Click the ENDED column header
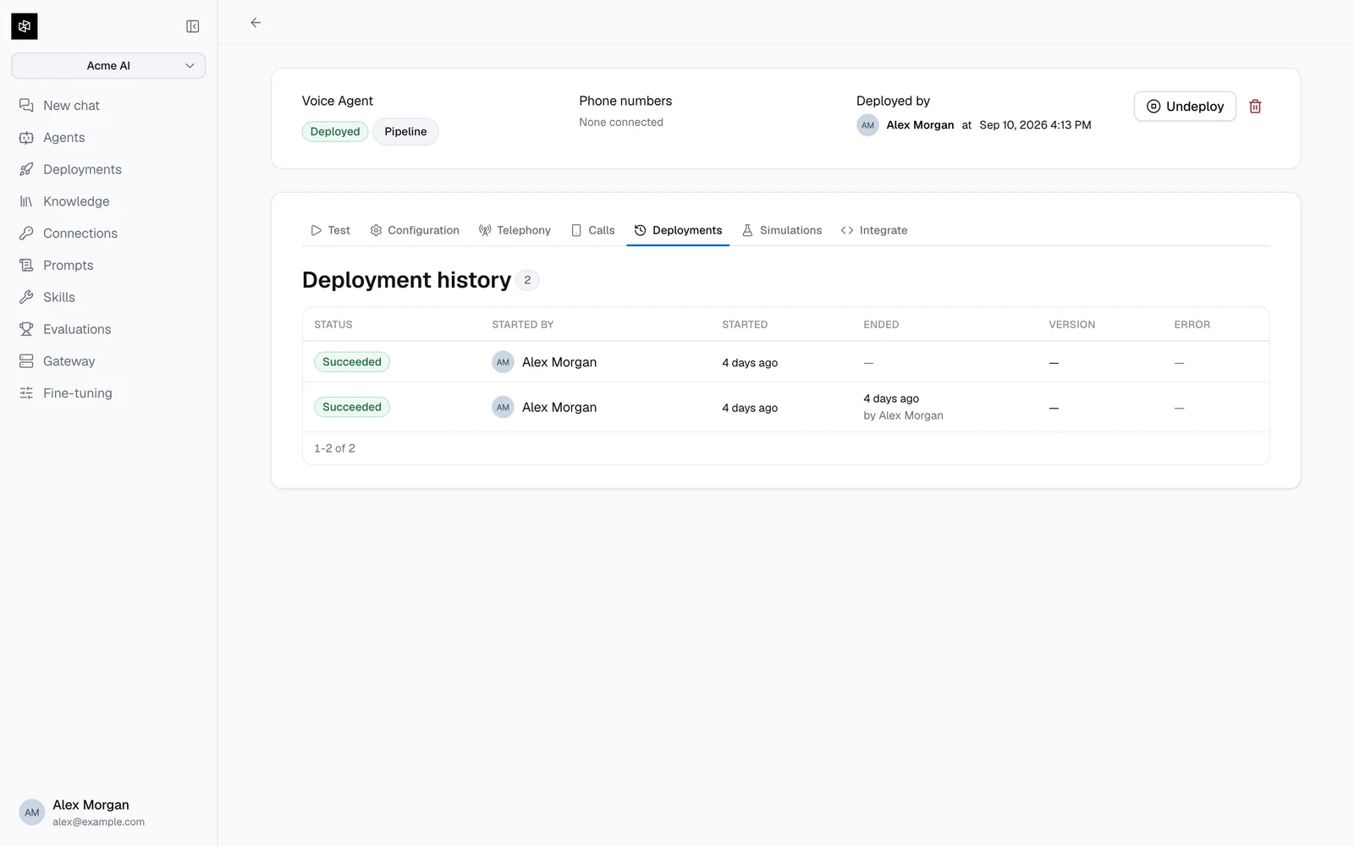 coord(881,325)
